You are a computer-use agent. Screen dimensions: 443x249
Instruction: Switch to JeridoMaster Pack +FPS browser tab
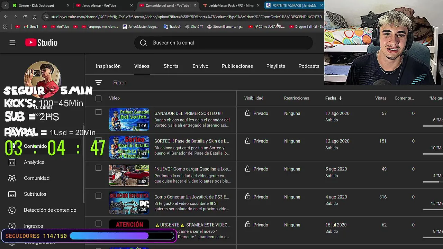(x=231, y=6)
